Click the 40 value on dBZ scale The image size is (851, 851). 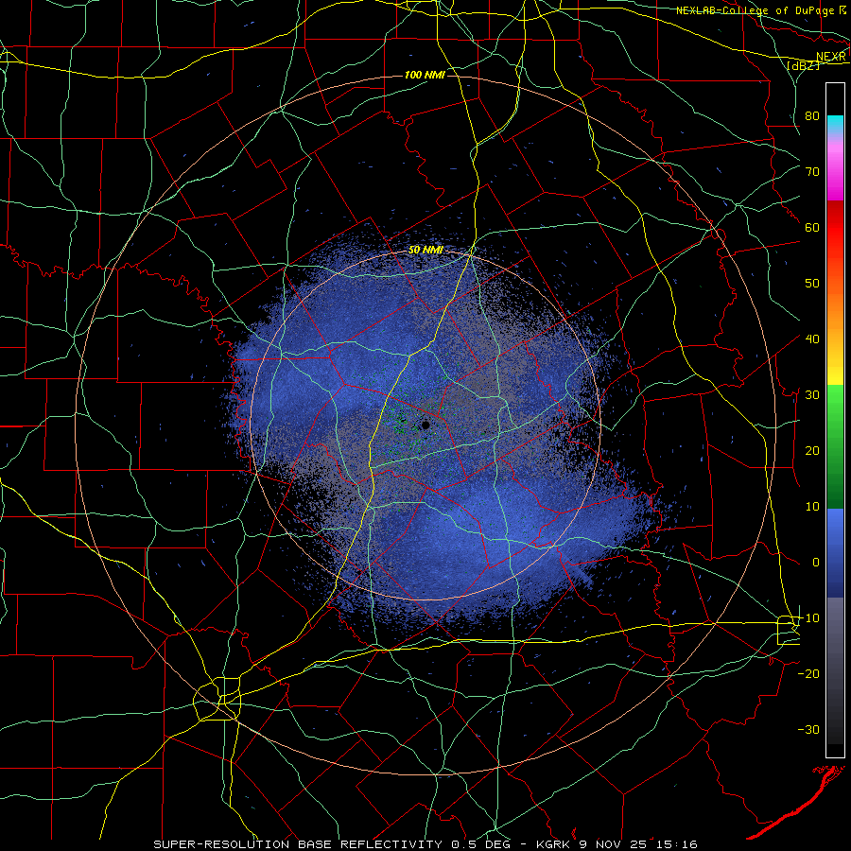pos(812,339)
